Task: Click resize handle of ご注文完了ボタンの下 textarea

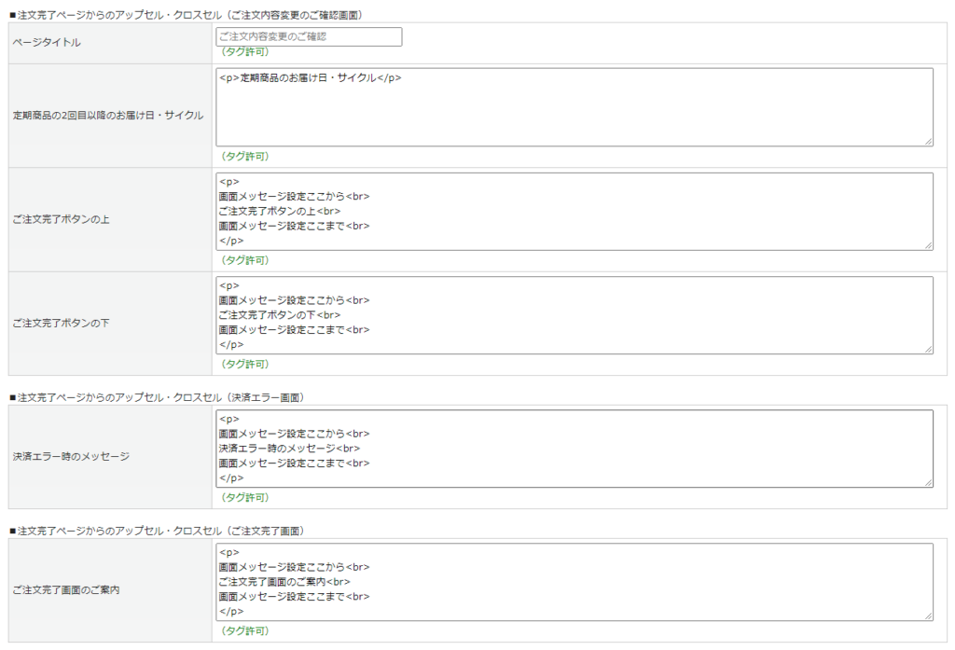Action: 928,349
